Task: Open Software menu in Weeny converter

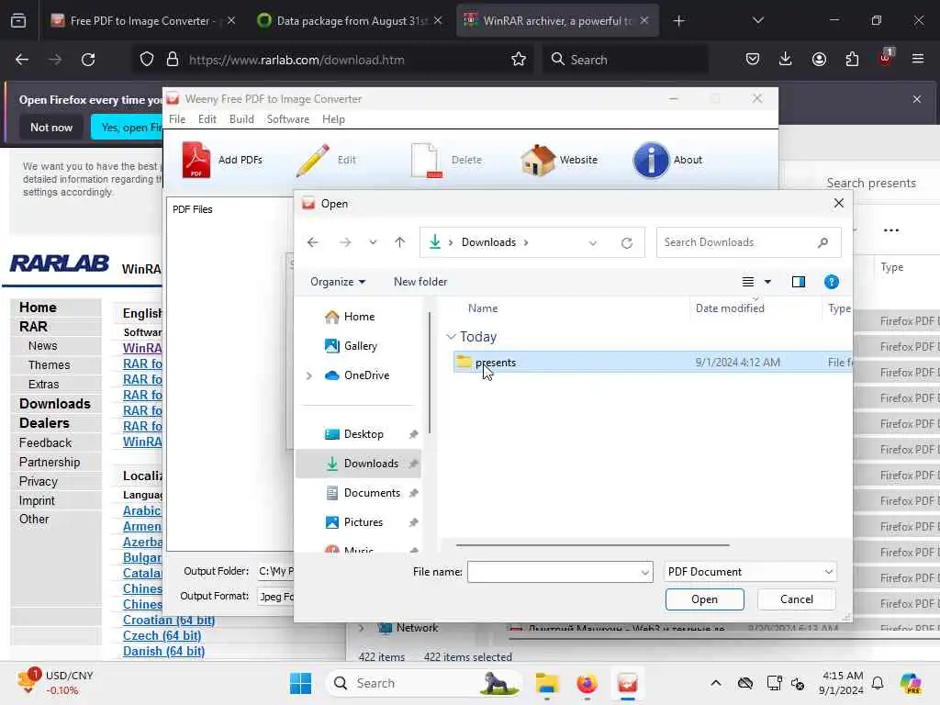Action: pos(287,119)
